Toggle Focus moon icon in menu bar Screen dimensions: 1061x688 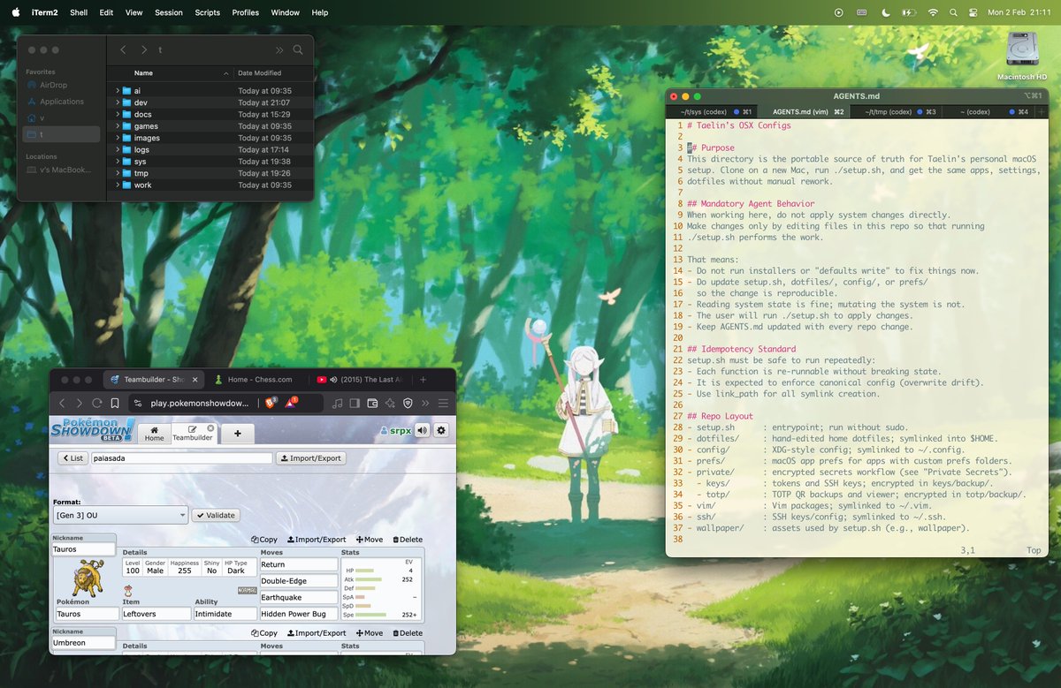(886, 12)
